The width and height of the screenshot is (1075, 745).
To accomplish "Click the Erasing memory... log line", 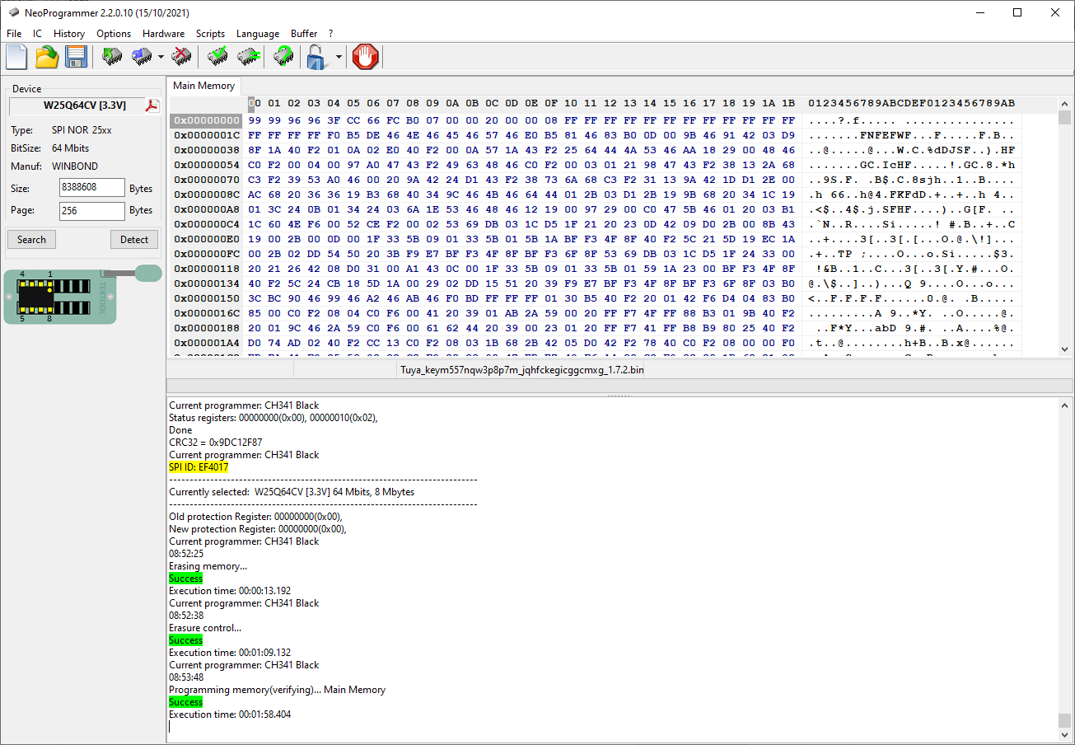I will pos(208,566).
